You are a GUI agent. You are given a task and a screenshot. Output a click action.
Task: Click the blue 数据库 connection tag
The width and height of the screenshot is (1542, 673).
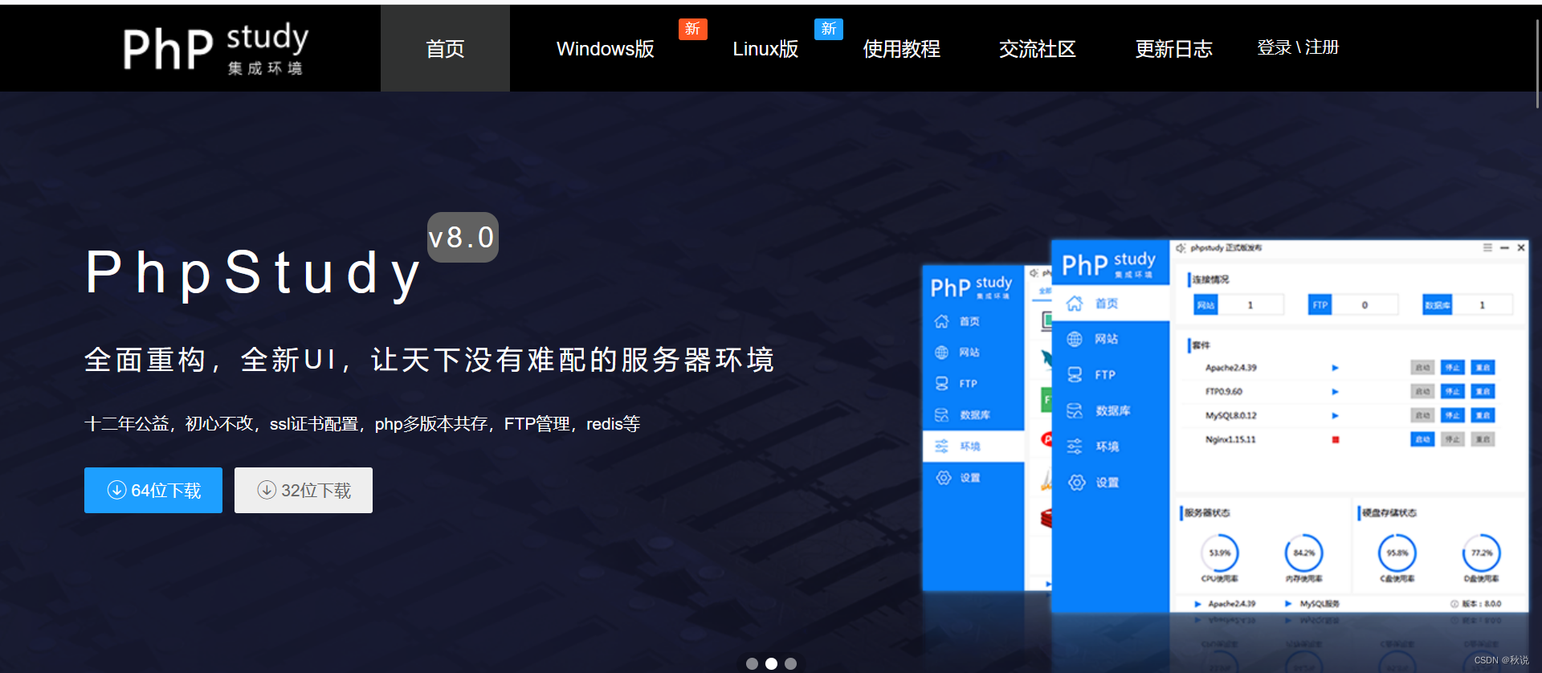[1437, 305]
